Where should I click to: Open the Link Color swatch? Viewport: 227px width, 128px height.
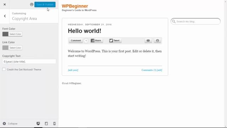point(5,48)
